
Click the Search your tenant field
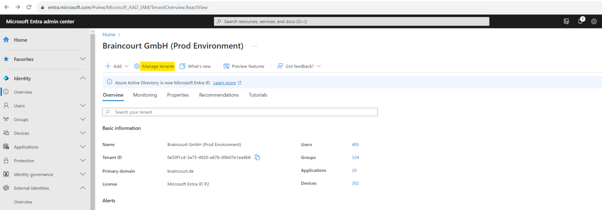pos(240,112)
